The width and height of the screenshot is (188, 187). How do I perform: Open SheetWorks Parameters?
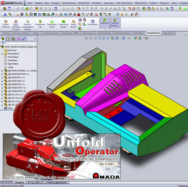(x=93, y=23)
